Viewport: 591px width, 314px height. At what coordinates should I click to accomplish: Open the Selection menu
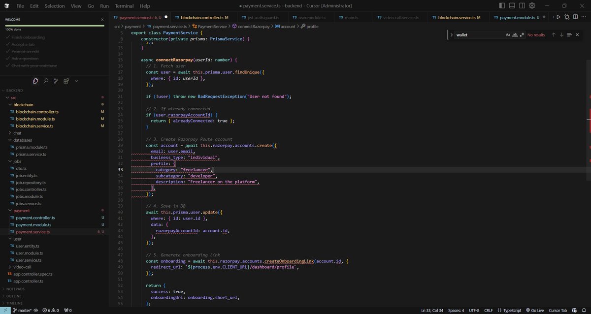54,6
